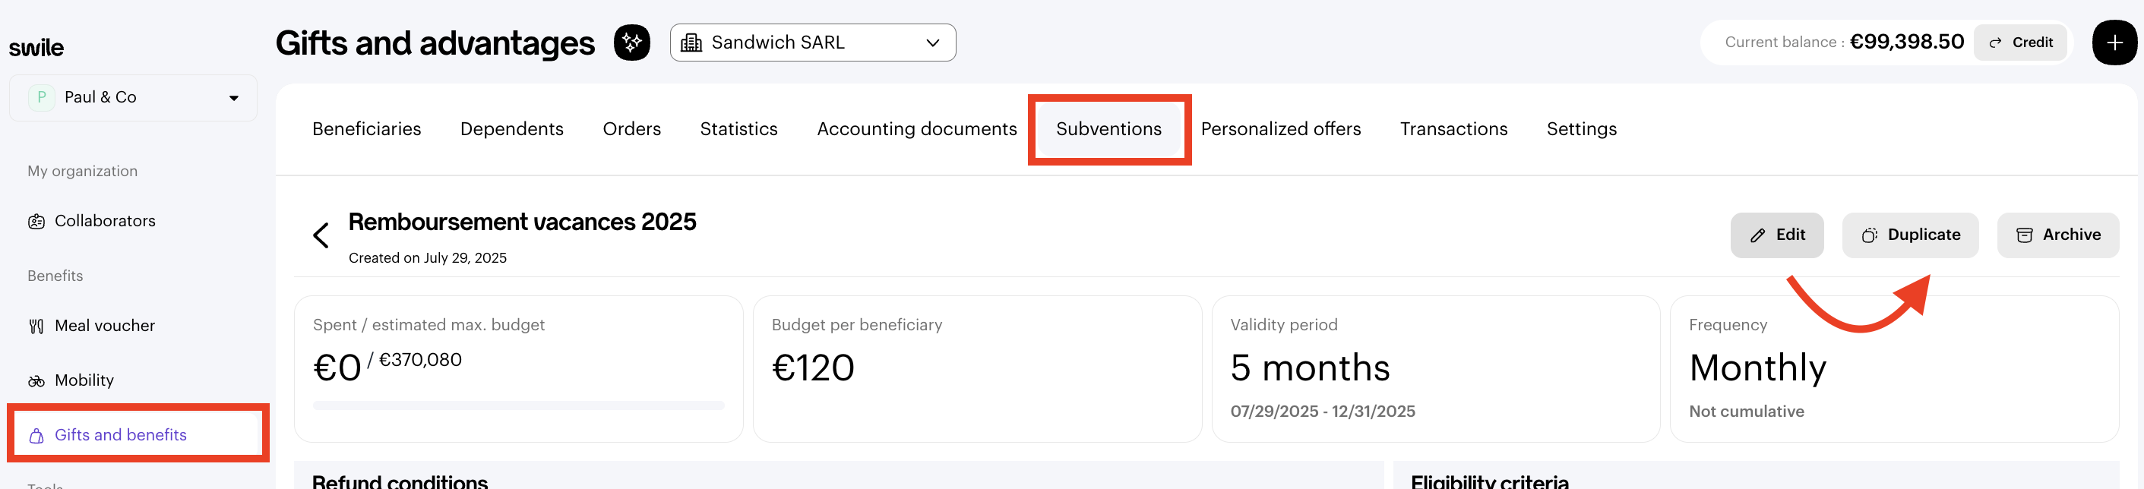
Task: Click the spent budget progress bar
Action: (x=517, y=405)
